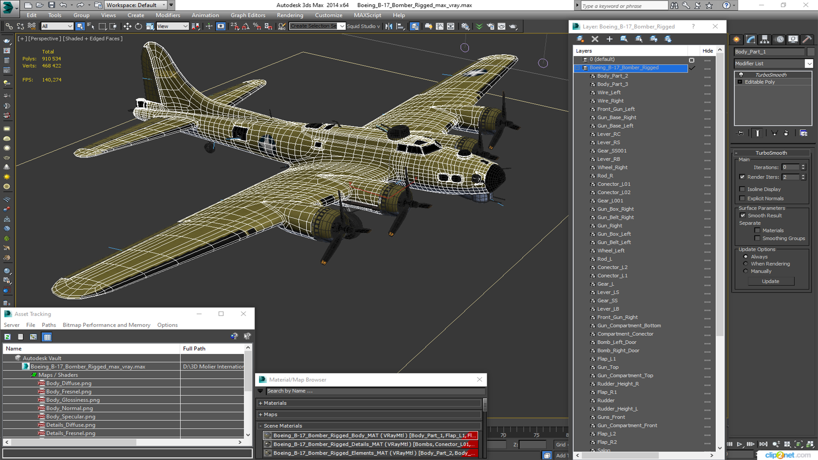Click the Render Production teapot icon
This screenshot has width=818, height=460.
[x=513, y=26]
